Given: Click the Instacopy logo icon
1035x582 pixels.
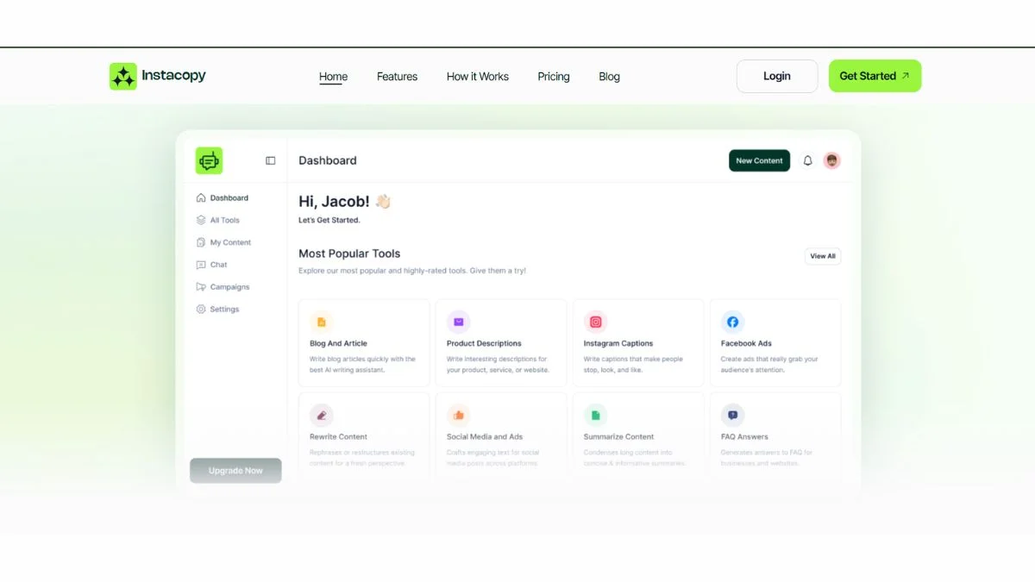Looking at the screenshot, I should click(122, 76).
